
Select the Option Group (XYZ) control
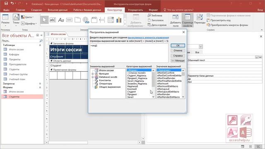(x=94, y=20)
